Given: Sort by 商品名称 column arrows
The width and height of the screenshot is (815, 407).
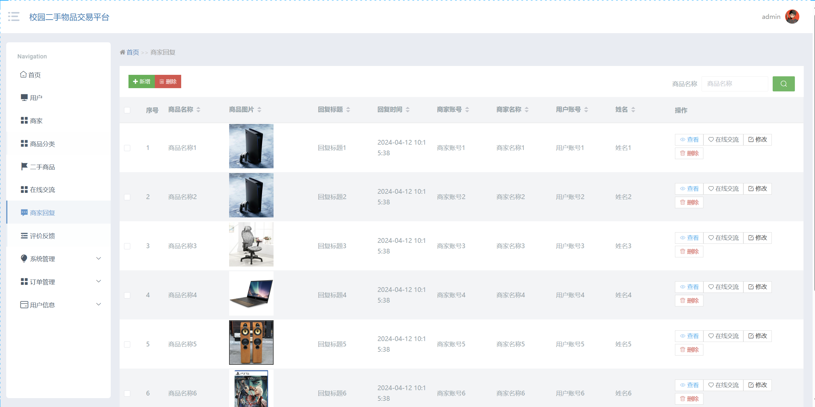Looking at the screenshot, I should pos(198,110).
